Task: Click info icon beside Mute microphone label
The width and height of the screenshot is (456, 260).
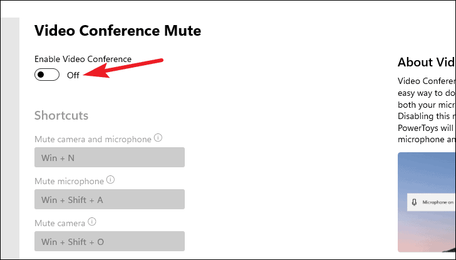Action: point(110,179)
